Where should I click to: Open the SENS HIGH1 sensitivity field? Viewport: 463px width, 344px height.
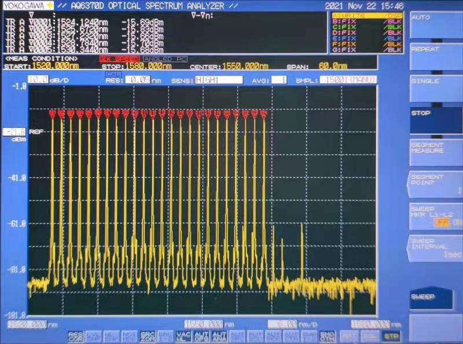pos(219,80)
